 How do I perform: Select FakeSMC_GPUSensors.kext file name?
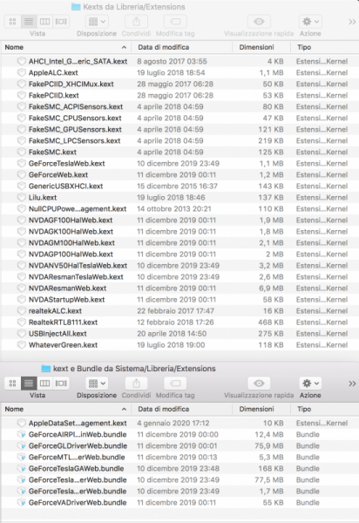click(75, 129)
